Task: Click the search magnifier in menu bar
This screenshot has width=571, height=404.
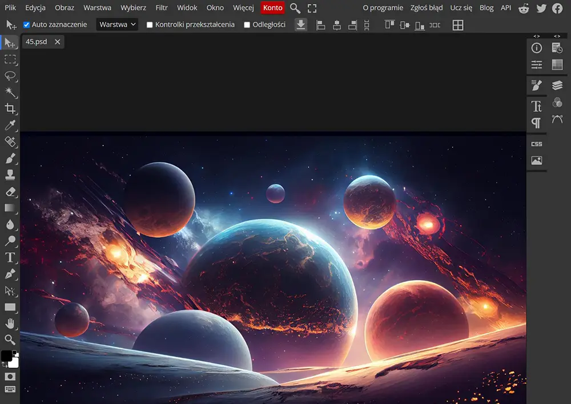Action: pyautogui.click(x=295, y=8)
